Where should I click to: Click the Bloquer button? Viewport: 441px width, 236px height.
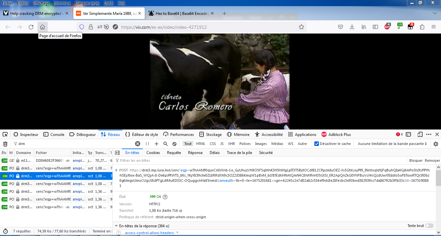(416, 160)
